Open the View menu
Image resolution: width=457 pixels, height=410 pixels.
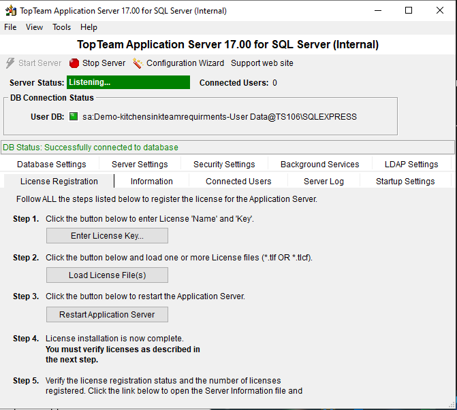pyautogui.click(x=34, y=27)
